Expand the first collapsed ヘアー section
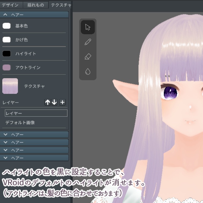The width and height of the screenshot is (203, 203). click(x=34, y=135)
